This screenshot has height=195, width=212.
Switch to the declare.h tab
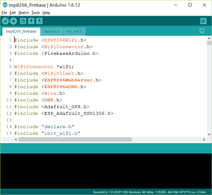[x=52, y=31]
